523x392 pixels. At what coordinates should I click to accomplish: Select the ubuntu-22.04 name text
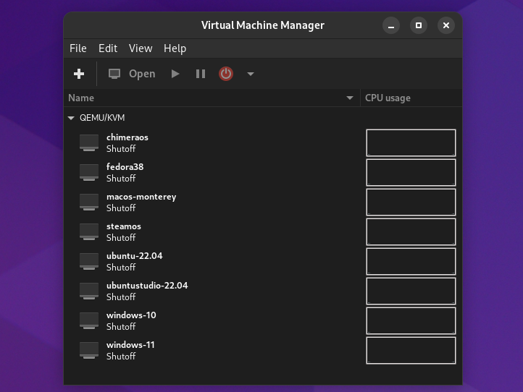pos(135,256)
